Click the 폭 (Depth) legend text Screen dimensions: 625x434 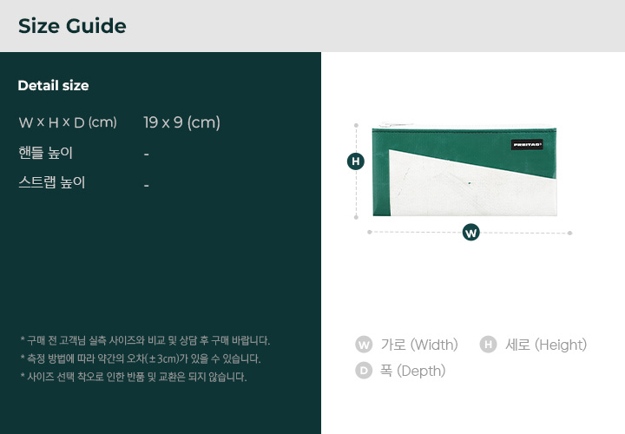point(412,371)
